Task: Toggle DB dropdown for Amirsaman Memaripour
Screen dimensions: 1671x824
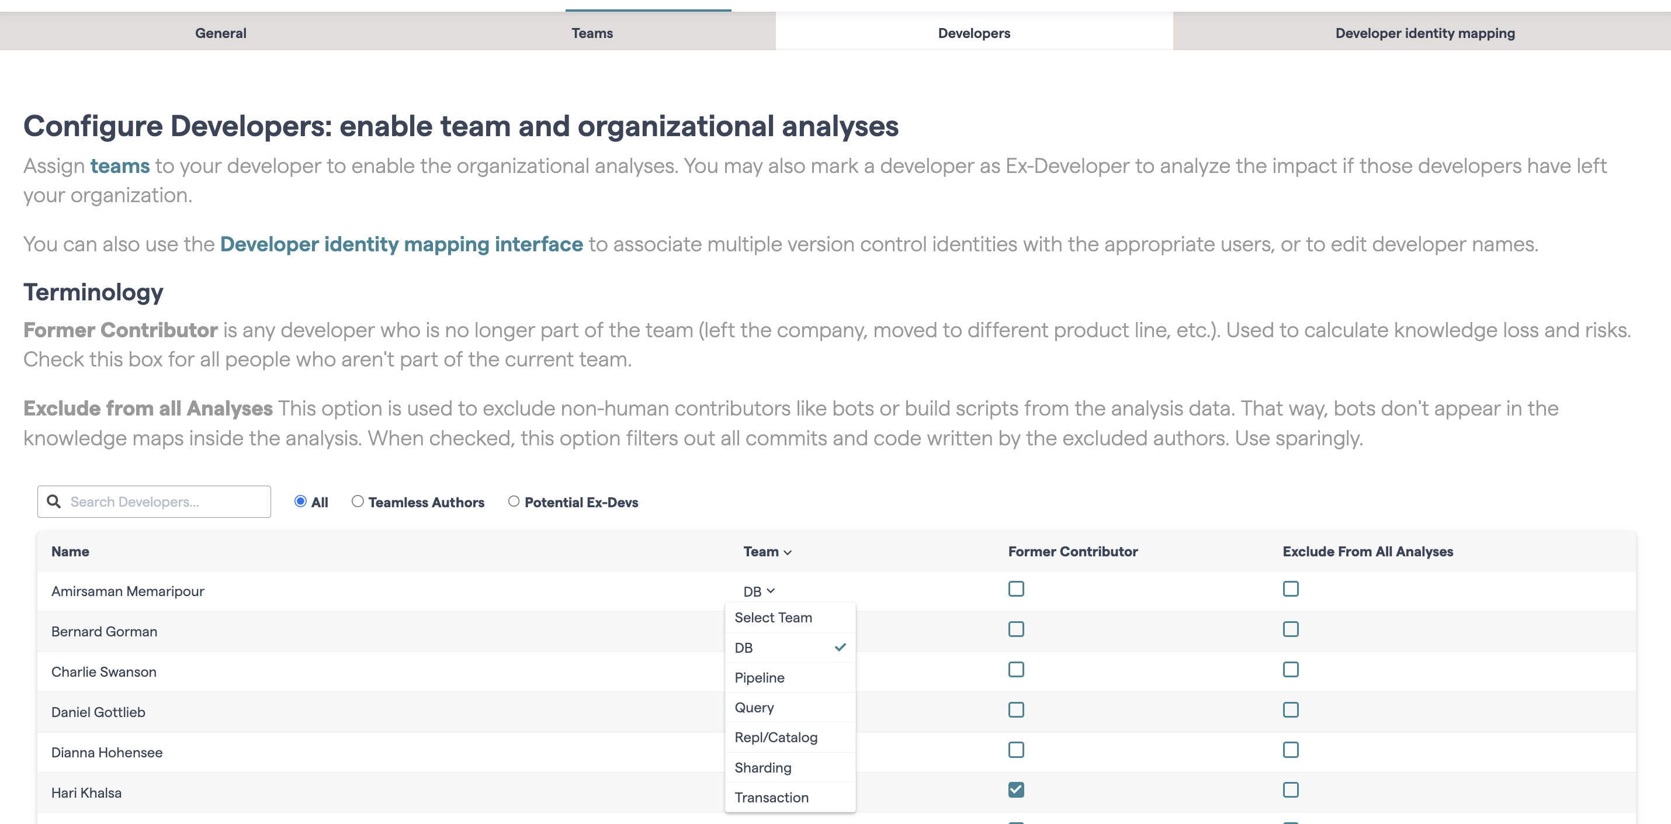Action: 758,591
